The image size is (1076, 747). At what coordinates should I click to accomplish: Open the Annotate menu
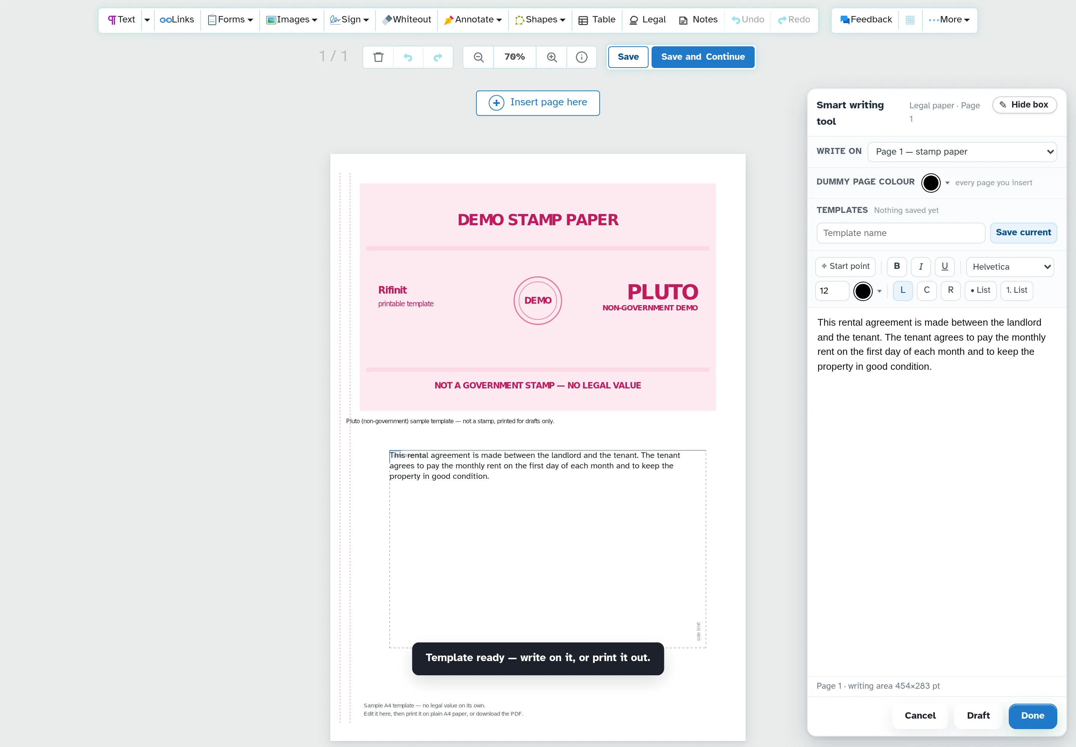tap(473, 20)
